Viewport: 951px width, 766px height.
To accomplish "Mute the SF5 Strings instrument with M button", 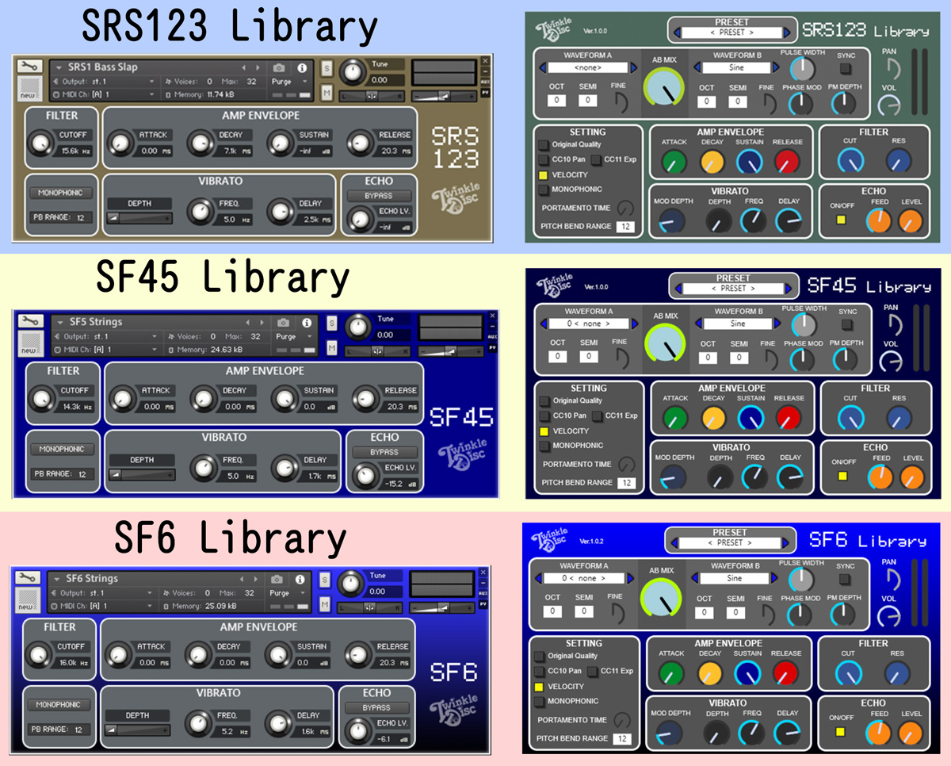I will coord(331,347).
